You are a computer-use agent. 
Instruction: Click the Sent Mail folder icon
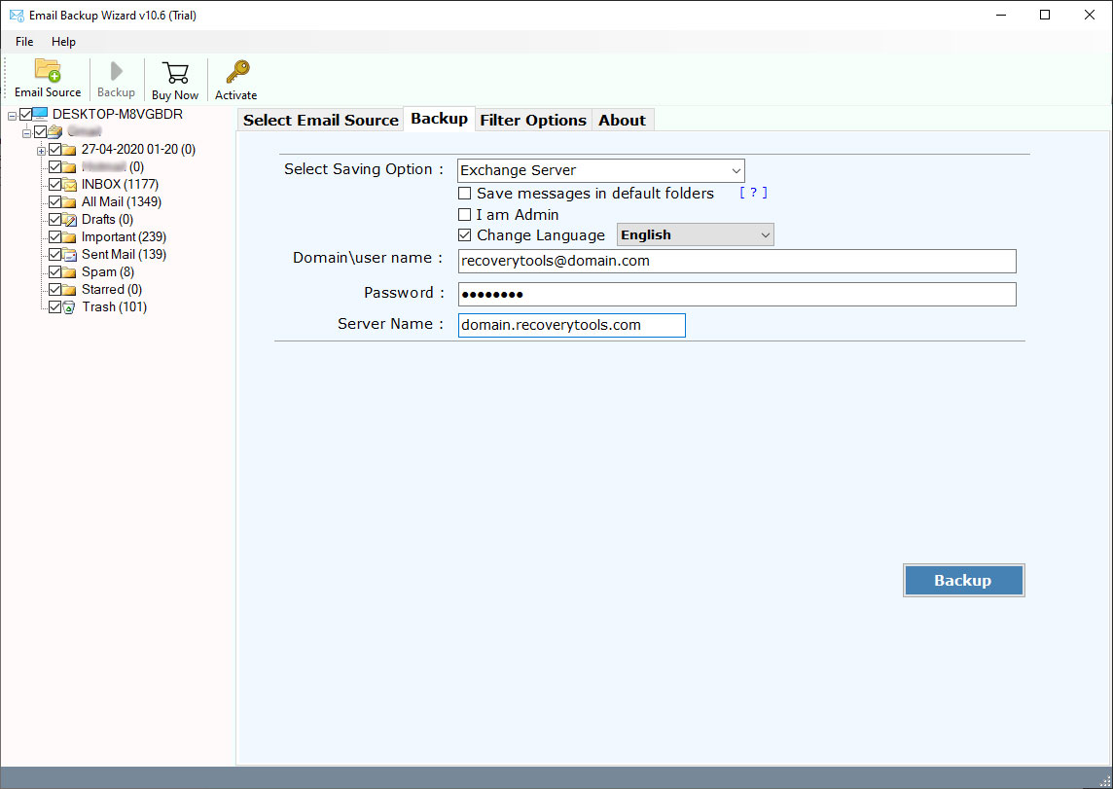[x=69, y=255]
